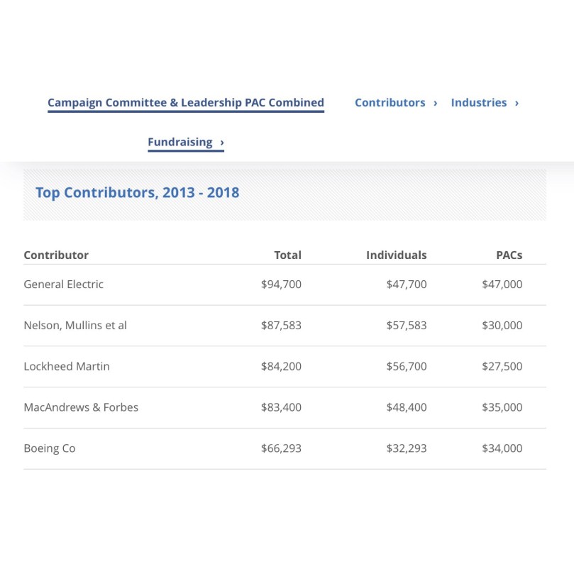Click the $83,400 total for MacAndrews & Forbes
The image size is (574, 574).
pos(281,407)
